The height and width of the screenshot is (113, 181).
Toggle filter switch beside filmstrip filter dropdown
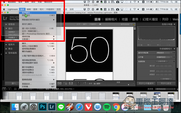[x=177, y=89]
